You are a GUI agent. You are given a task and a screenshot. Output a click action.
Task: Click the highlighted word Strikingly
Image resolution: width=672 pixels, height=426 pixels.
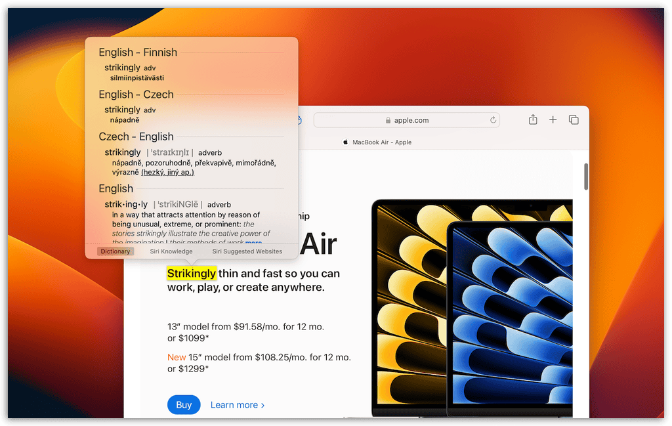[192, 274]
